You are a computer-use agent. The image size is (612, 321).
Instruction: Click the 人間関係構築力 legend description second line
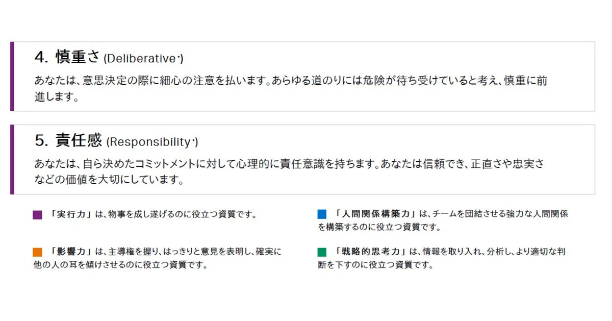379,228
